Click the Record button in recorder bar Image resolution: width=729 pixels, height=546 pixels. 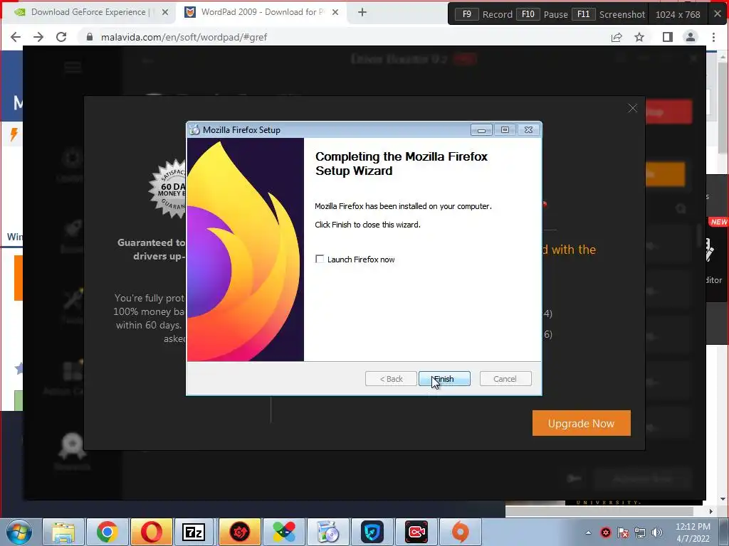483,14
